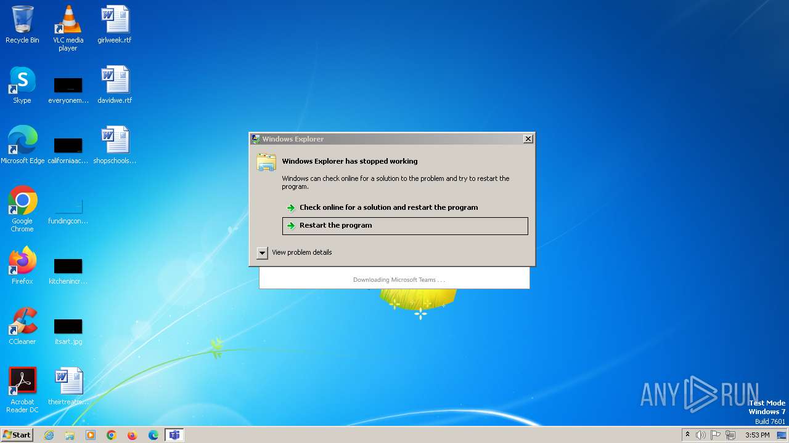This screenshot has height=443, width=789.
Task: Select the californiaac... file icon
Action: (68, 150)
